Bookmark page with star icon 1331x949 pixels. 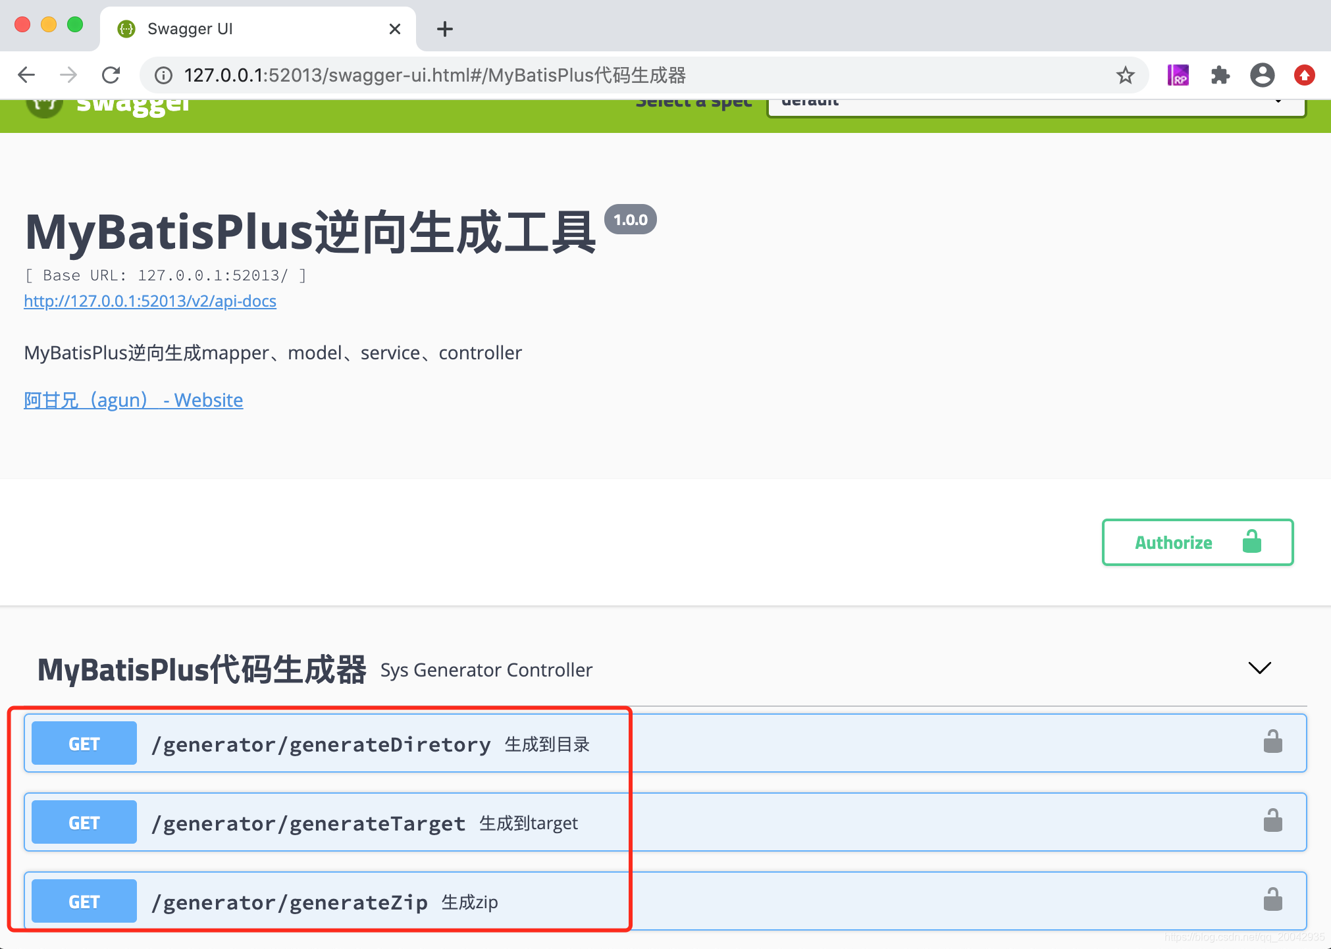point(1125,75)
